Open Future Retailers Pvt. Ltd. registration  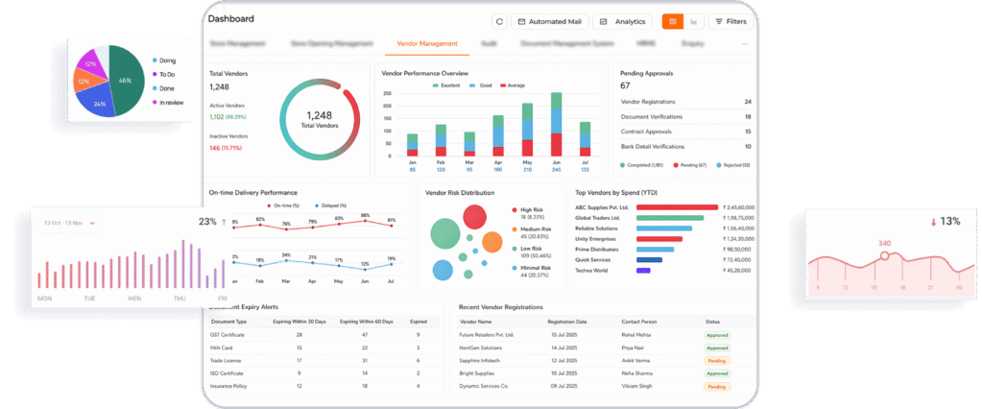pos(487,335)
